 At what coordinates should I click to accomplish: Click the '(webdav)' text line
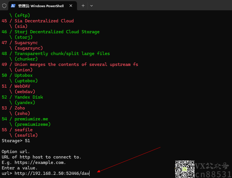tap(22, 92)
